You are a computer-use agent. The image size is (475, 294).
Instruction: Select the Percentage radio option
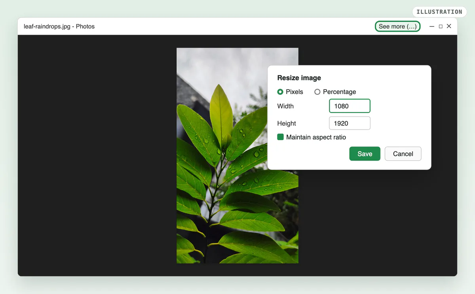point(317,92)
